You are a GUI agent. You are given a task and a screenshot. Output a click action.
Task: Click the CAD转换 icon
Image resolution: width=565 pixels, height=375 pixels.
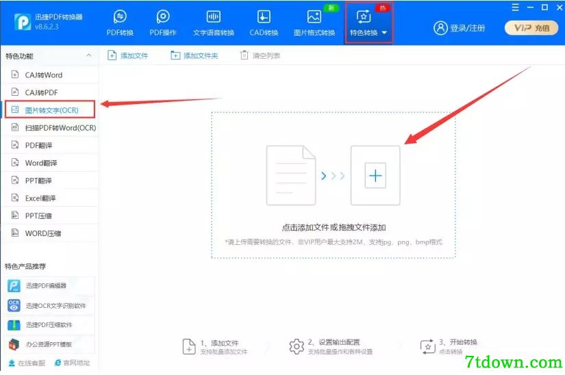264,16
